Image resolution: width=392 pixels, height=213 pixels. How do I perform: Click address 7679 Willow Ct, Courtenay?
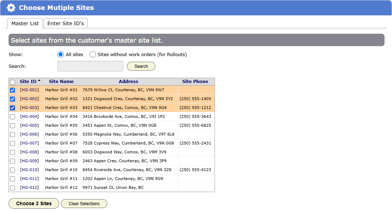click(123, 90)
